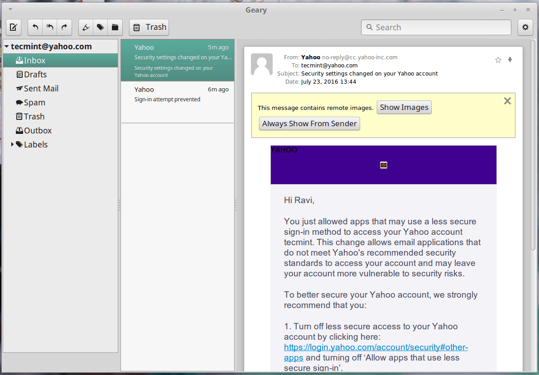Click the date July 23, 2016 13:44

click(329, 82)
